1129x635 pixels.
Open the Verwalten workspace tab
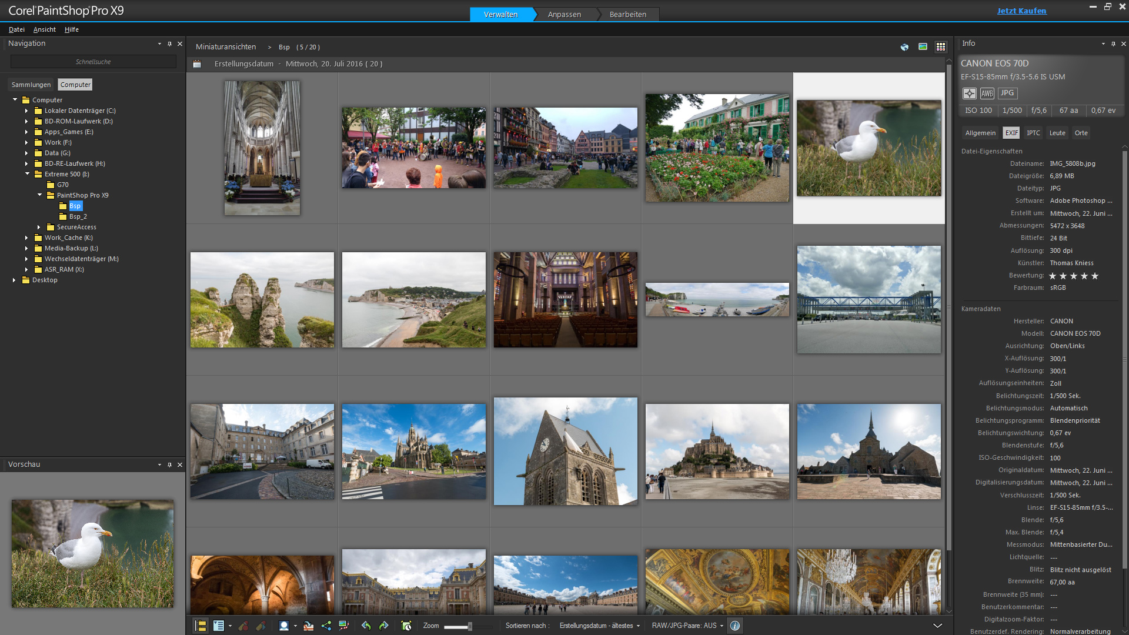pos(501,14)
